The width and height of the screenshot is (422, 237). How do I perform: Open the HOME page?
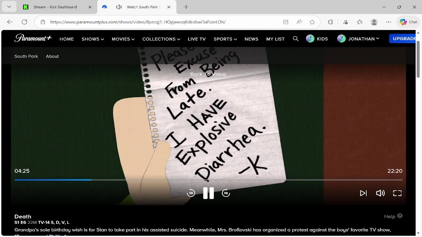[67, 39]
